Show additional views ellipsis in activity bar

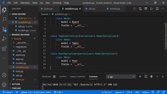(x=4, y=58)
